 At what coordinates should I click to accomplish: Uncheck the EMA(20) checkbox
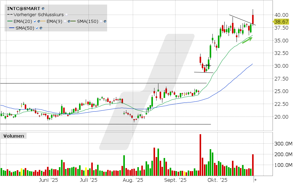[x=35, y=21]
